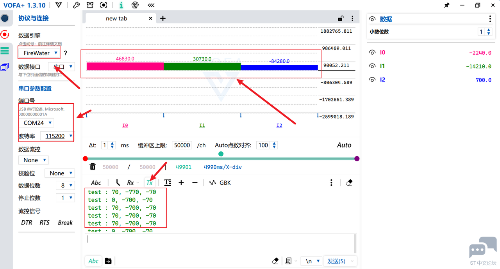
Task: Click the teal slider handle on timeline
Action: 221,154
